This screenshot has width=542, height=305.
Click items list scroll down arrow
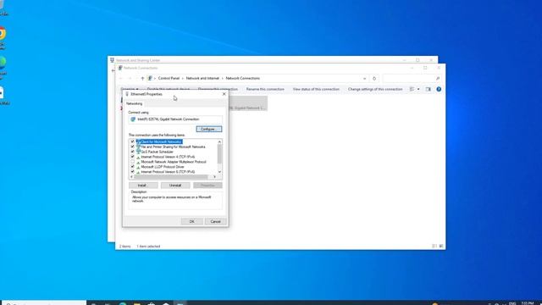(x=219, y=172)
